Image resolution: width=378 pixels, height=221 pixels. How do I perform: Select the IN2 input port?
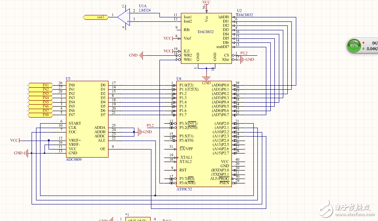(40, 89)
